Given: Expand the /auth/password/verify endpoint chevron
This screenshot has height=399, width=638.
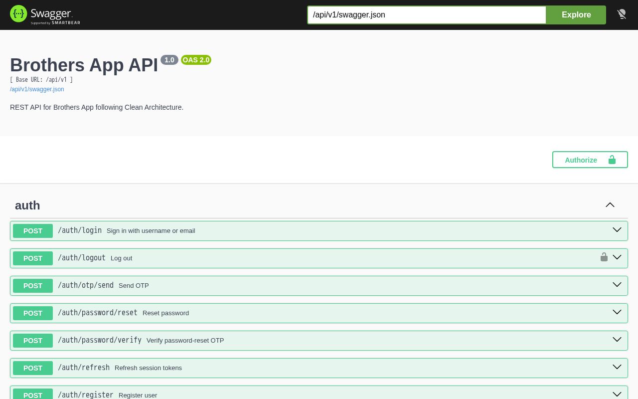Looking at the screenshot, I should pyautogui.click(x=617, y=340).
